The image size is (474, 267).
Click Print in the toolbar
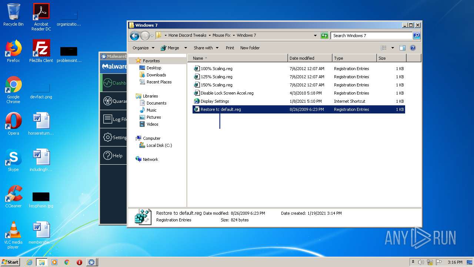pyautogui.click(x=230, y=48)
